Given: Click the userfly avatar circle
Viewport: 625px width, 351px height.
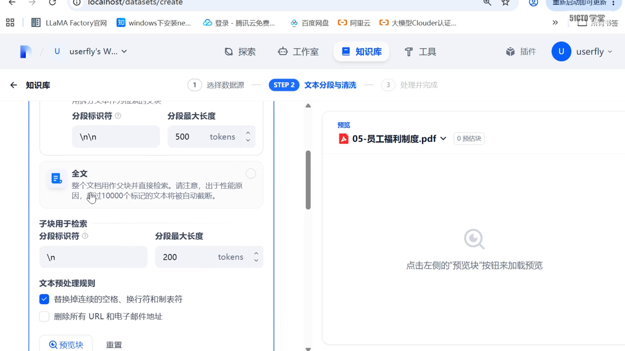Looking at the screenshot, I should pyautogui.click(x=561, y=51).
